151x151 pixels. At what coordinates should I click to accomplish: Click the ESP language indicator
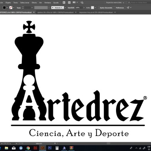pyautogui.click(x=149, y=148)
